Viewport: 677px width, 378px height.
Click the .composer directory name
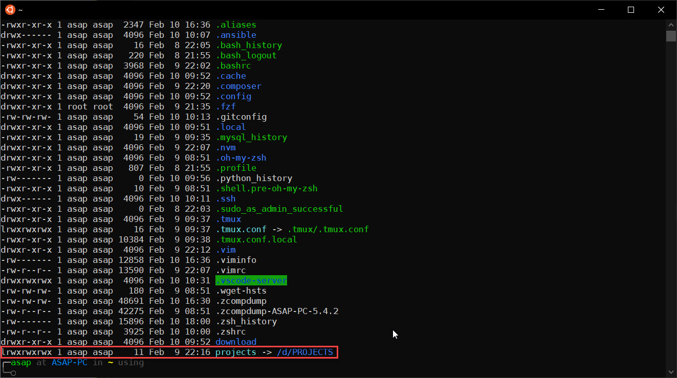click(x=238, y=86)
